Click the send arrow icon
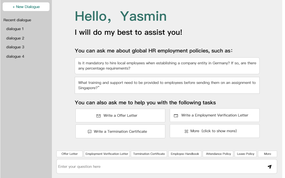The height and width of the screenshot is (178, 285). click(x=270, y=167)
